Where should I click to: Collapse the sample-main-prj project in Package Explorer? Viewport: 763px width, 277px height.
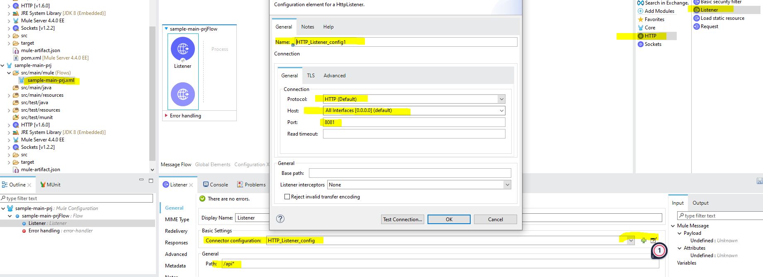[x=3, y=65]
